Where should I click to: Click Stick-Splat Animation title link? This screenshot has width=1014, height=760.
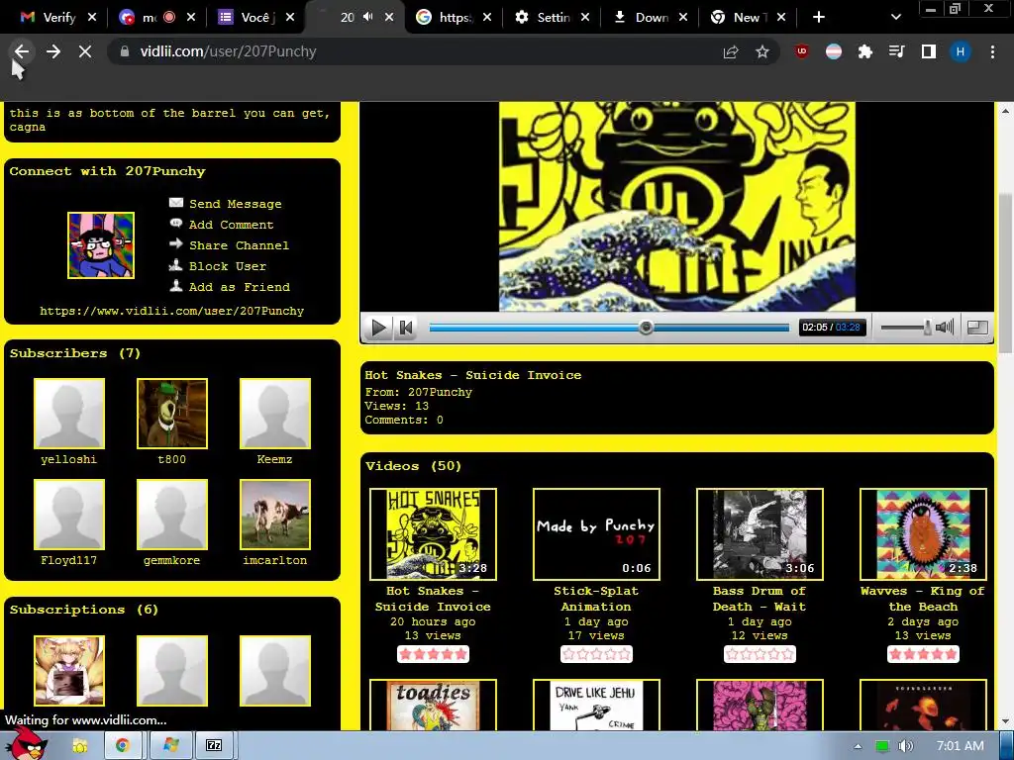[596, 599]
